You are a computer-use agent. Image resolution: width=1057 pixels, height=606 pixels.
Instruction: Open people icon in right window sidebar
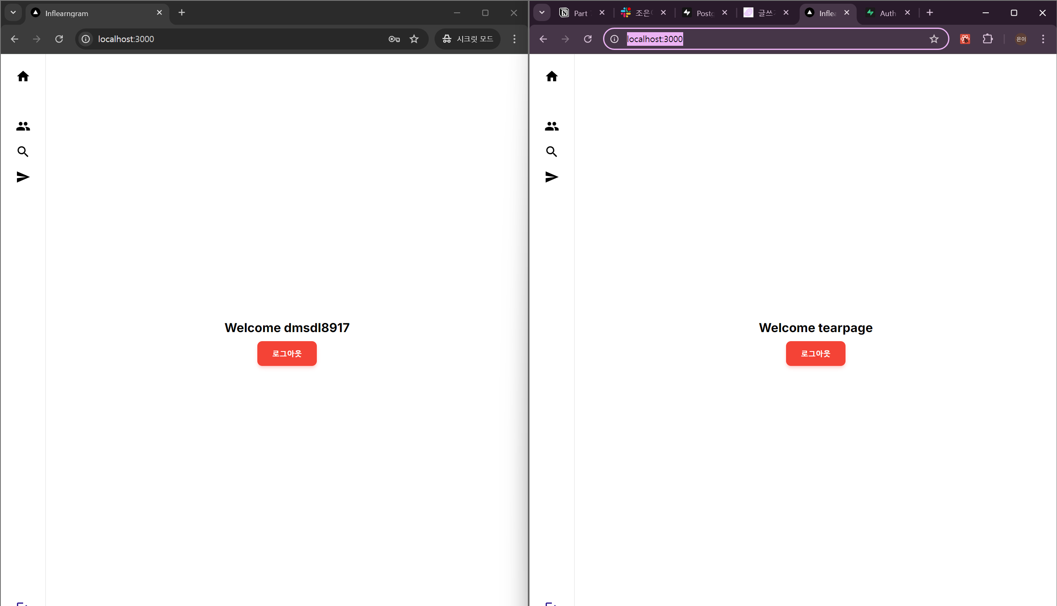click(551, 126)
